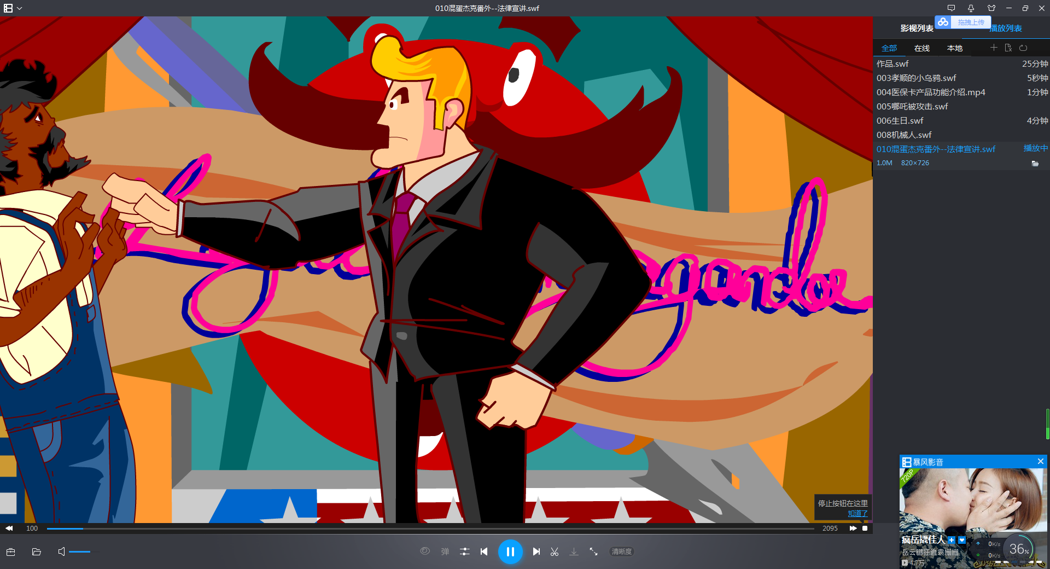
Task: Open file location via small folder icon
Action: pos(1035,163)
